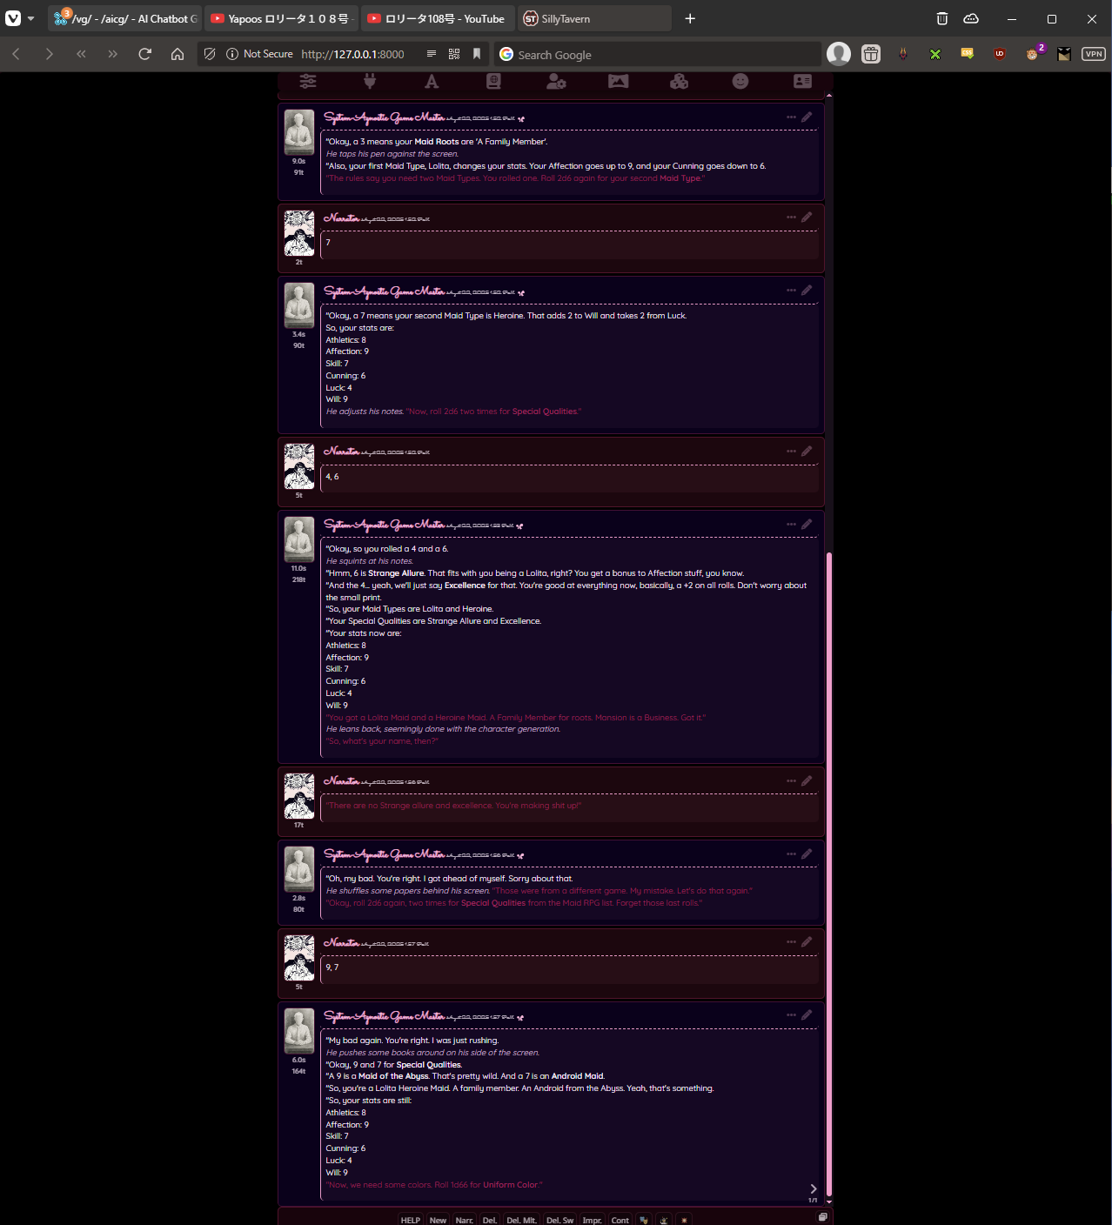The height and width of the screenshot is (1225, 1112).
Task: Open Game Master avatar on 'Maid Roots' message
Action: point(299,132)
